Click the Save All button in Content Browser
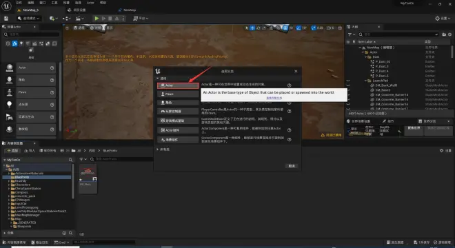 coord(48,151)
